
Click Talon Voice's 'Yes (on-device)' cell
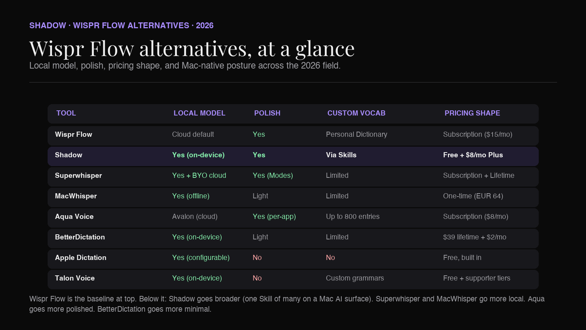pyautogui.click(x=197, y=278)
